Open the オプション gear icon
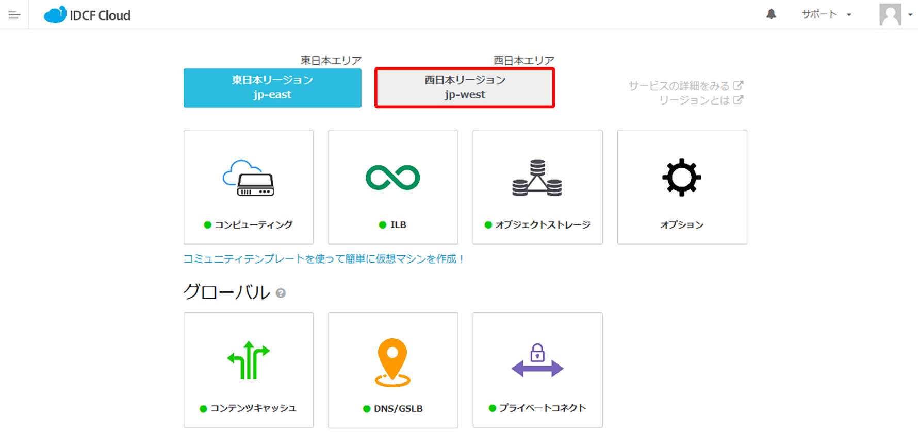 [682, 177]
